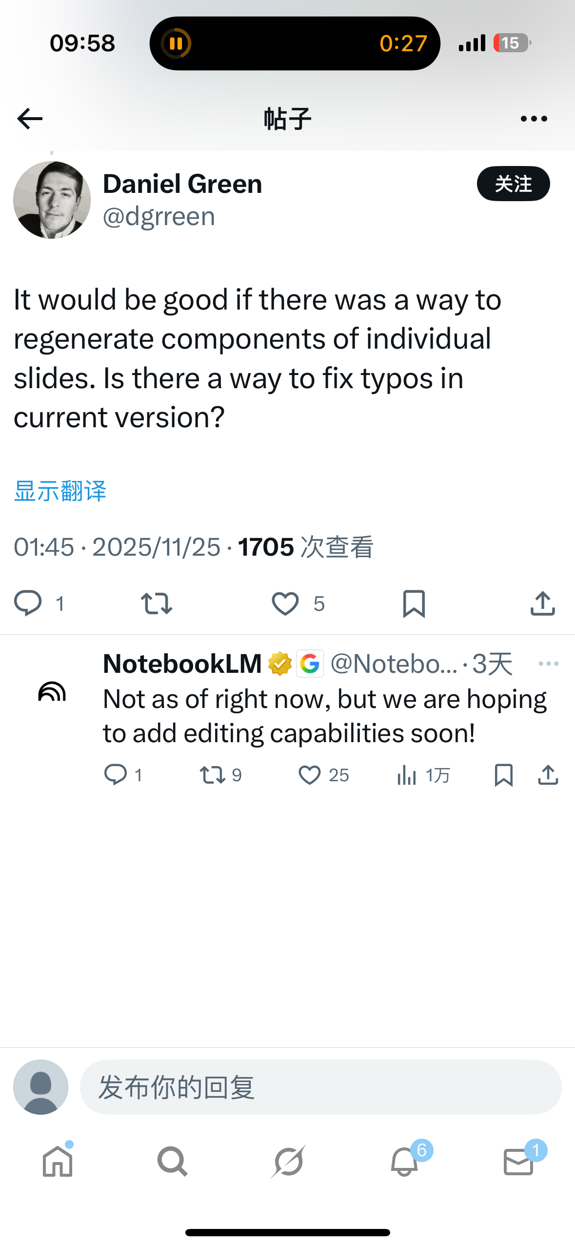Repost Daniel Green's post
Viewport: 575px width, 1248px height.
(156, 603)
